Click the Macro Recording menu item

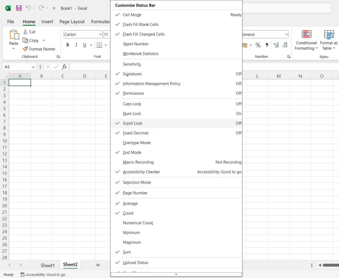coord(176,162)
